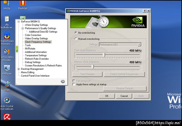Click the round icon at menu panel bottom
This screenshot has width=182, height=126.
[x=63, y=82]
